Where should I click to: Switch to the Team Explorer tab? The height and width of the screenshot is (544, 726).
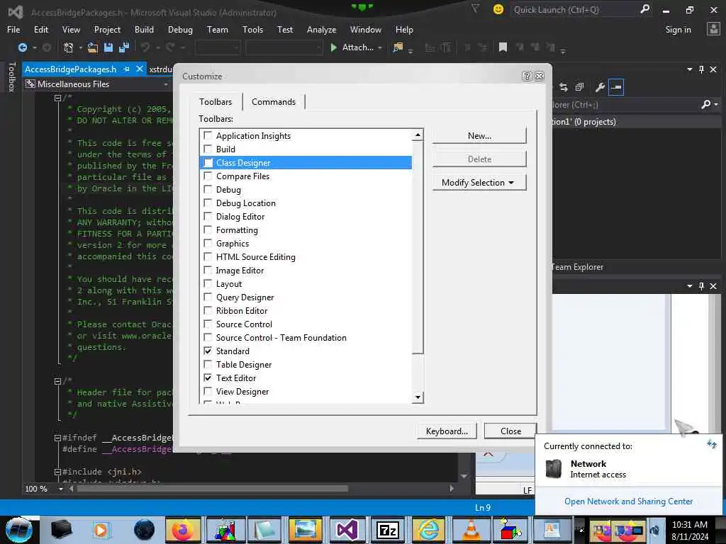point(578,267)
